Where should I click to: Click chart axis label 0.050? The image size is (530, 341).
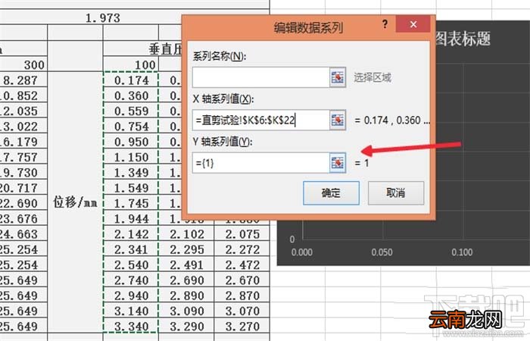pos(382,252)
